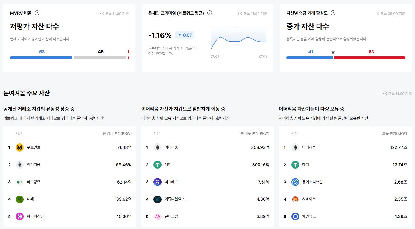
Task: Click red 63 segment of 송금 활성도 bar
Action: click(370, 58)
